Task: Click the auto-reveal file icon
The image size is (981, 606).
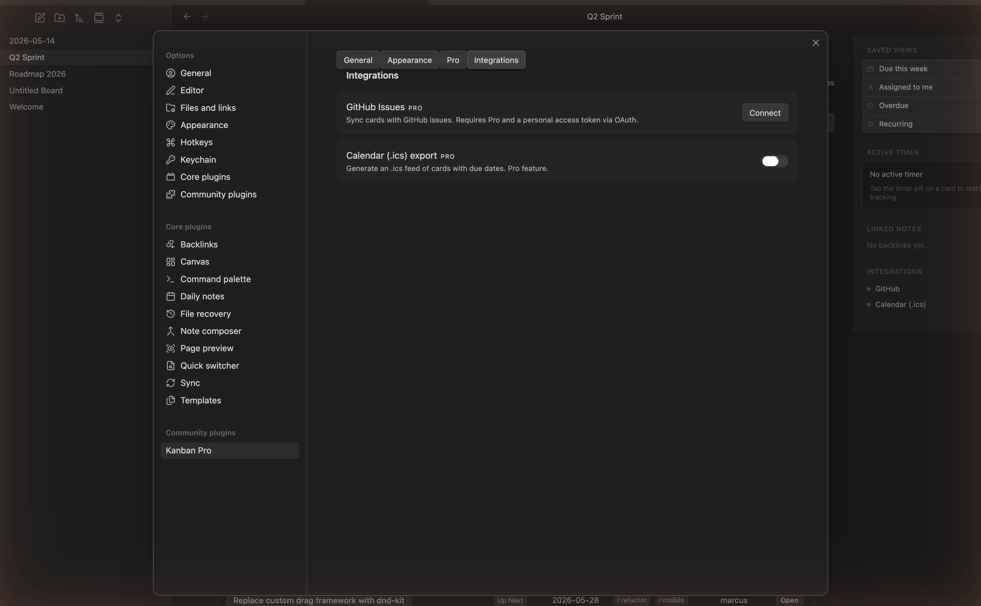Action: pos(99,17)
